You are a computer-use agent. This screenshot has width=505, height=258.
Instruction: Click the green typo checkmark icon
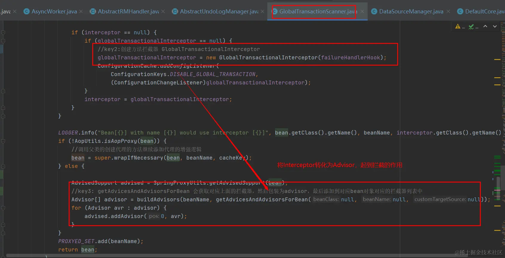pyautogui.click(x=471, y=27)
